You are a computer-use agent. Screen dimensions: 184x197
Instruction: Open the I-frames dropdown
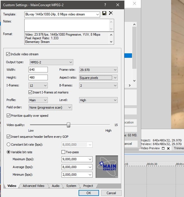[38, 86]
